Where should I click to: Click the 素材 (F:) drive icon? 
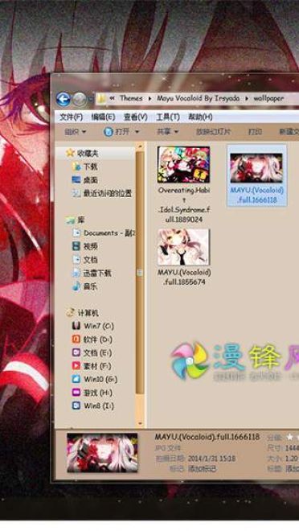76,366
